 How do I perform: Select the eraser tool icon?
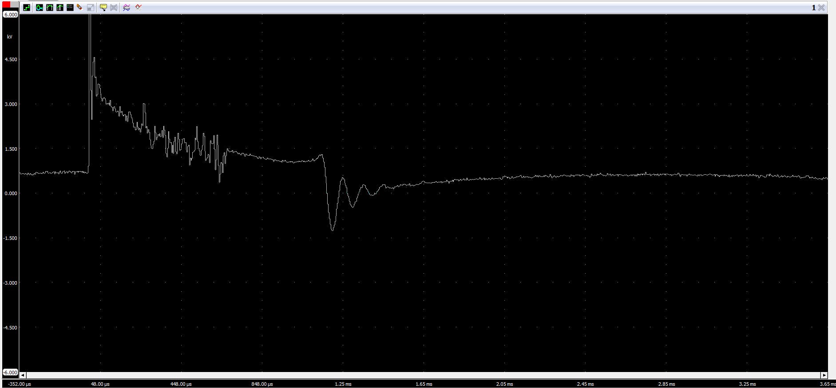80,8
